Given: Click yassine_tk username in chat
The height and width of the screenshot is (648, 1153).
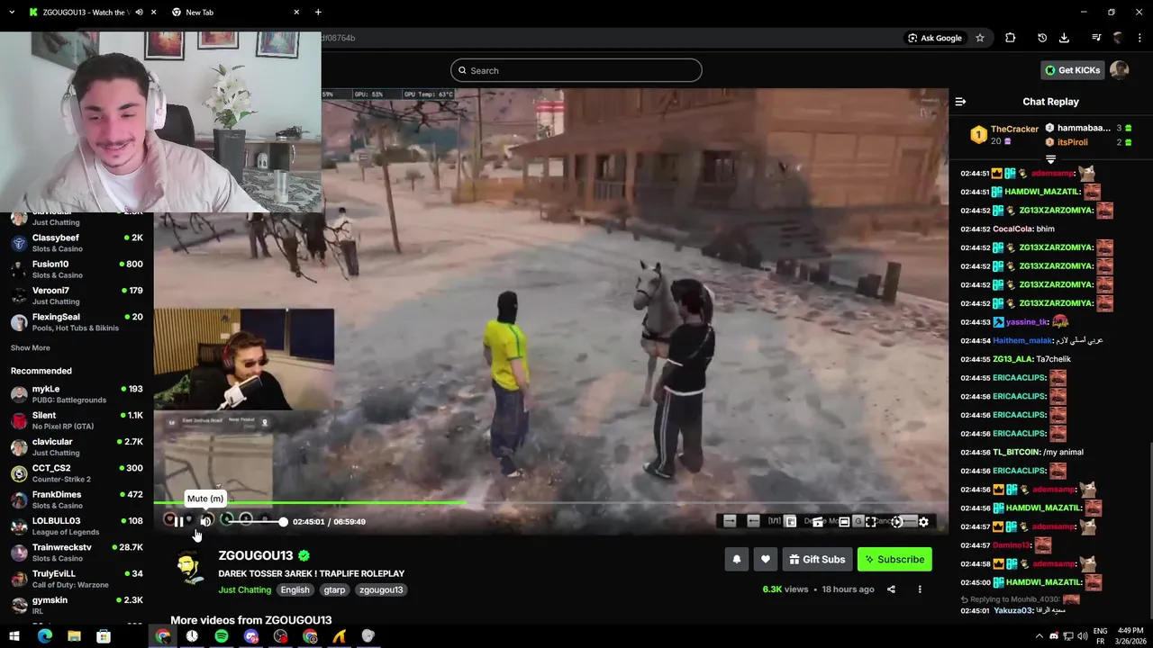Looking at the screenshot, I should click(x=1026, y=322).
